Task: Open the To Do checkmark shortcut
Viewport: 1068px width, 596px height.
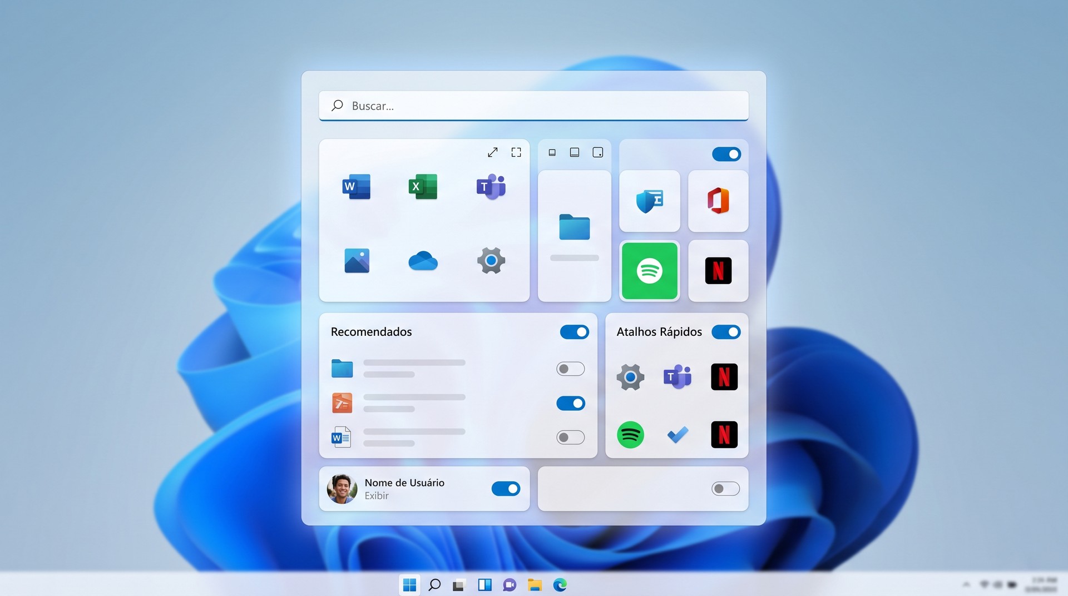Action: pyautogui.click(x=678, y=435)
